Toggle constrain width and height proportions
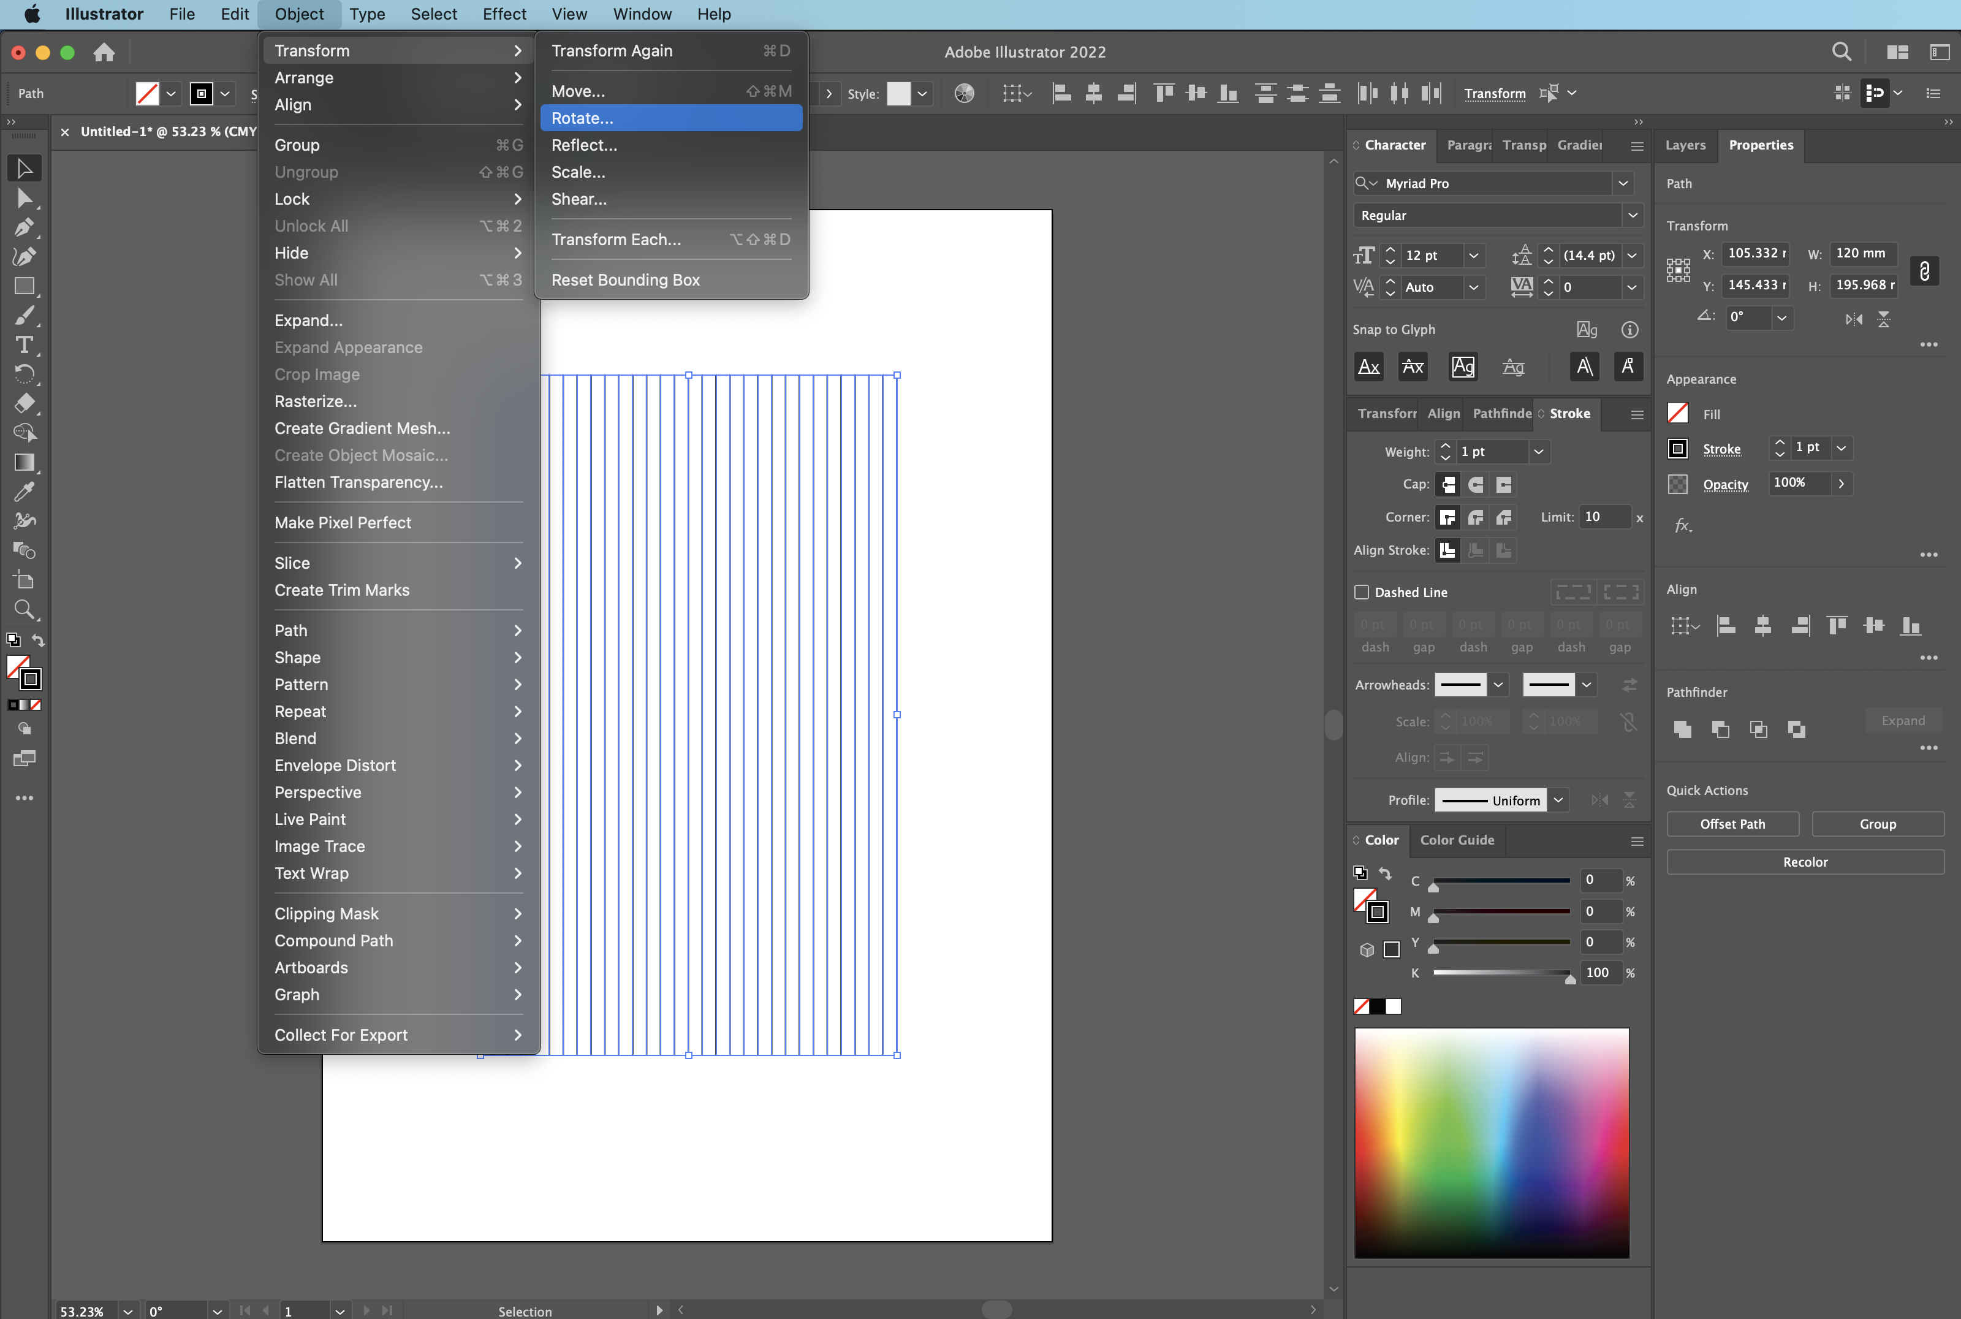Screen dimensions: 1961x1319 click(1924, 270)
